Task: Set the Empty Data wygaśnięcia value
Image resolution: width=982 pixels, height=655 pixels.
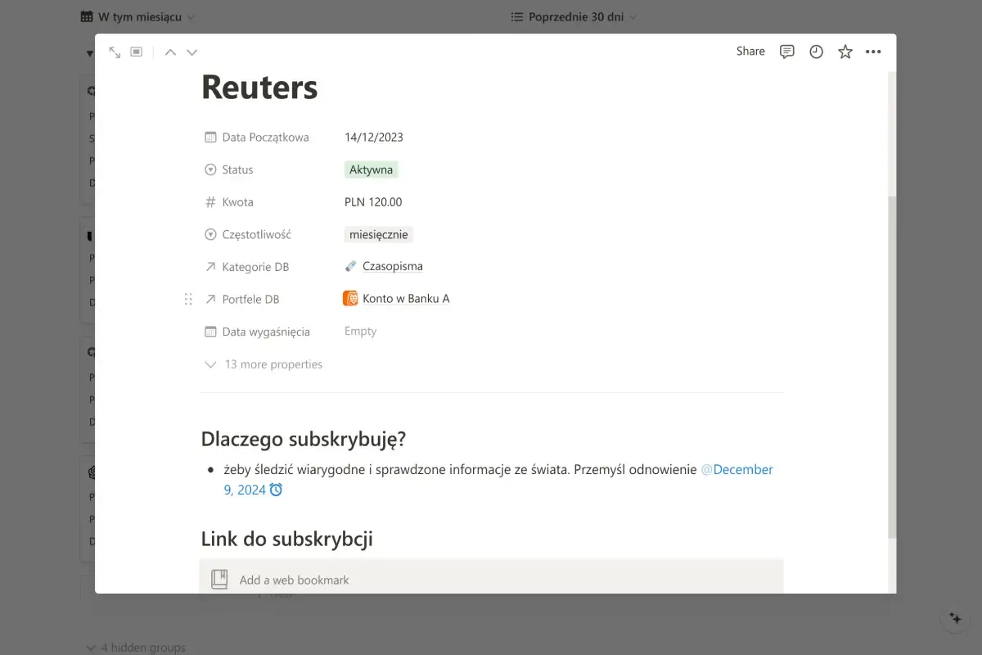Action: point(360,331)
